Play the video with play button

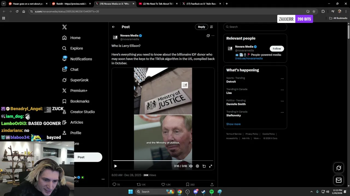(116, 166)
